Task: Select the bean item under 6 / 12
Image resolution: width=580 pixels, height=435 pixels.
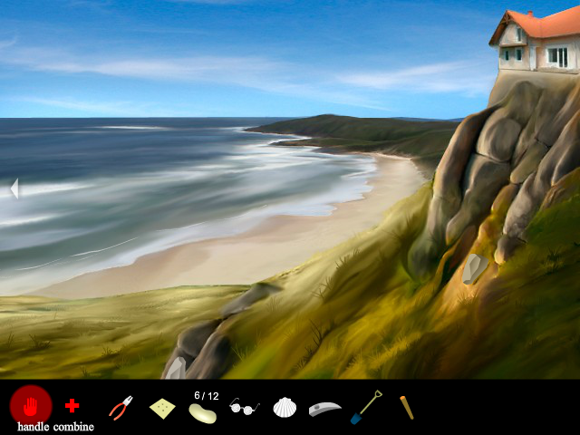Action: (203, 413)
